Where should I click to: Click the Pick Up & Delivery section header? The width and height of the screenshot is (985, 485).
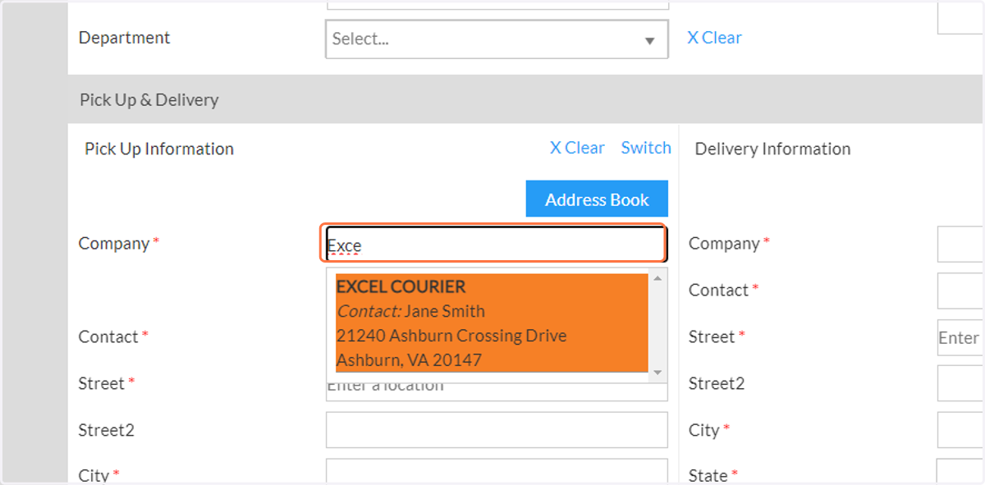[525, 99]
